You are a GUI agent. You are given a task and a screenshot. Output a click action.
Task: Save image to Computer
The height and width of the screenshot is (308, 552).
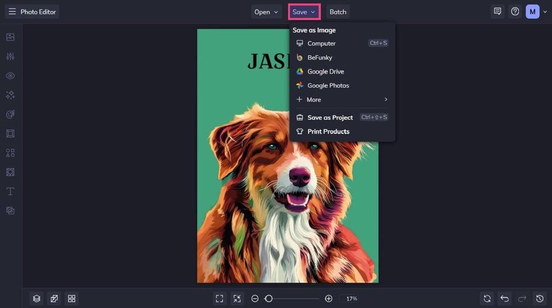pyautogui.click(x=342, y=43)
